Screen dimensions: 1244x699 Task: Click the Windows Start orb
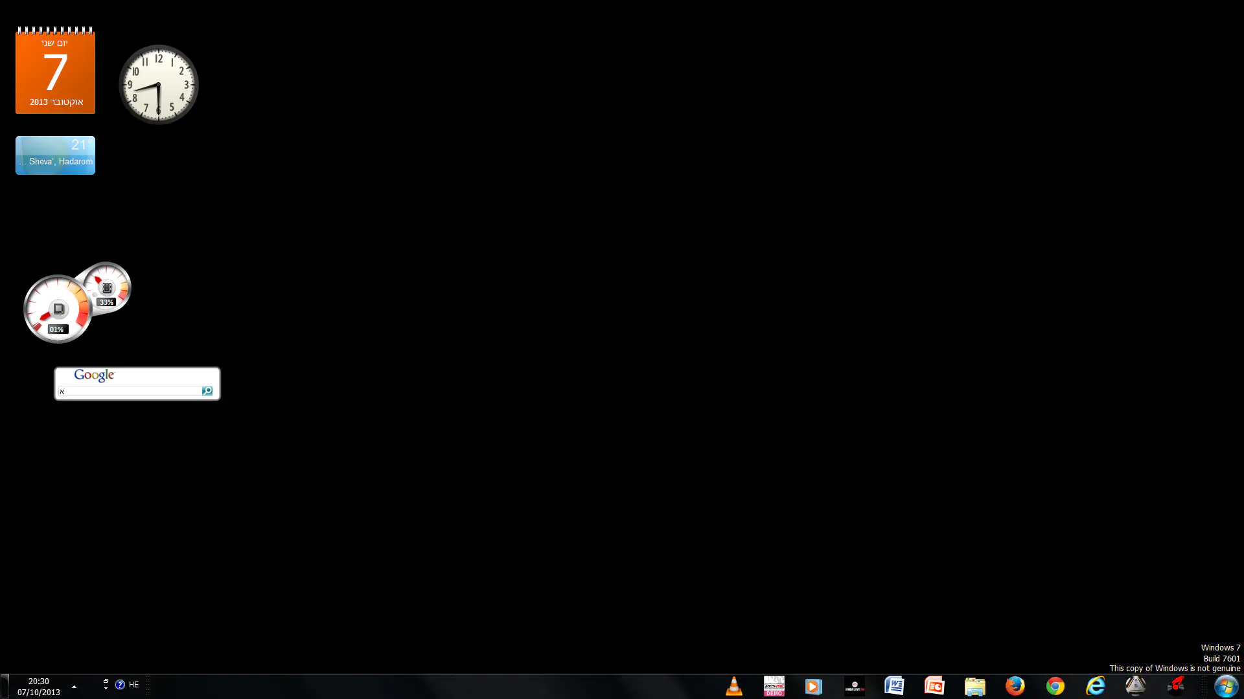tap(1225, 686)
